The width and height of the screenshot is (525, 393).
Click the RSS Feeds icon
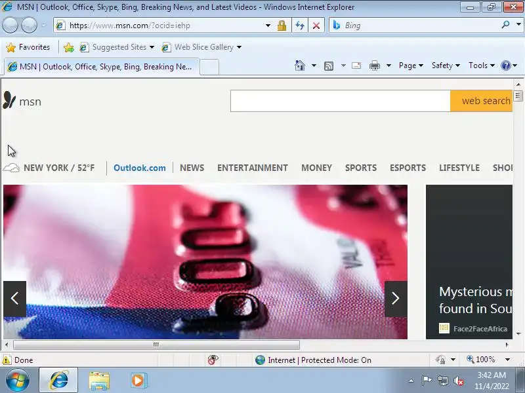[x=329, y=66]
